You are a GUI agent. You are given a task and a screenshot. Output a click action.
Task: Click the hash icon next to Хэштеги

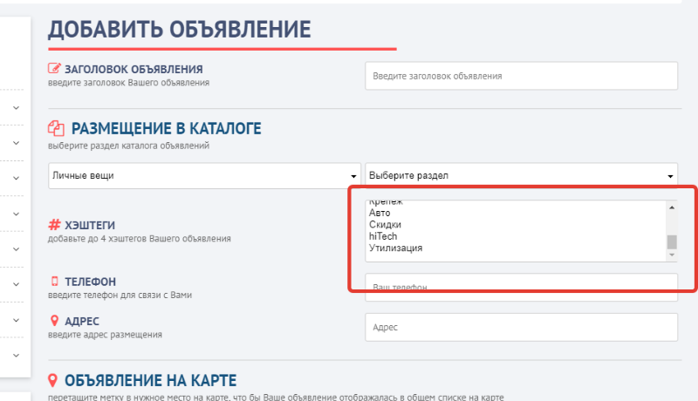click(54, 224)
